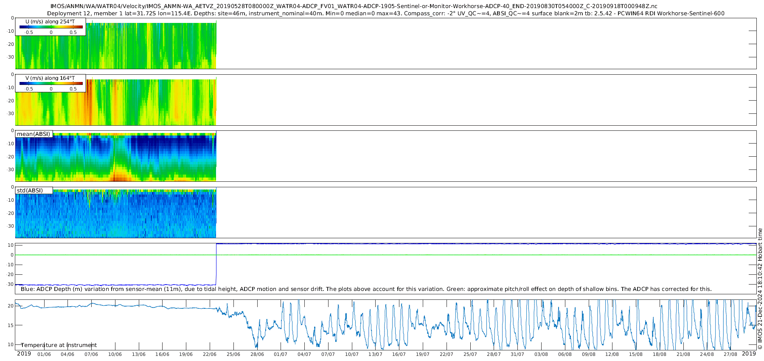The height and width of the screenshot is (361, 764).
Task: Click the 01/07 date tick label
Action: point(280,354)
